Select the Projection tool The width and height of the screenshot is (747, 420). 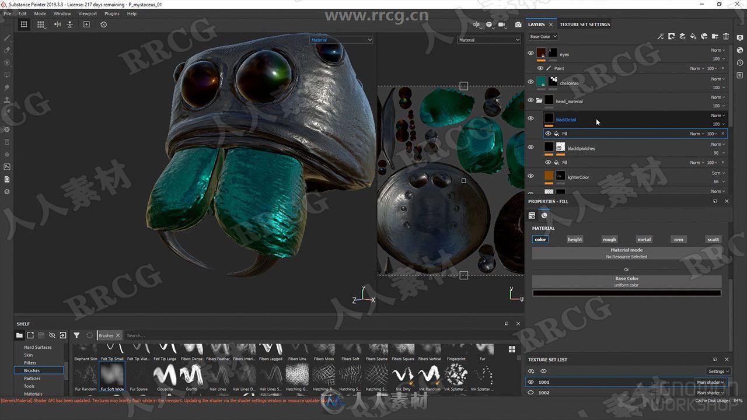(x=7, y=62)
